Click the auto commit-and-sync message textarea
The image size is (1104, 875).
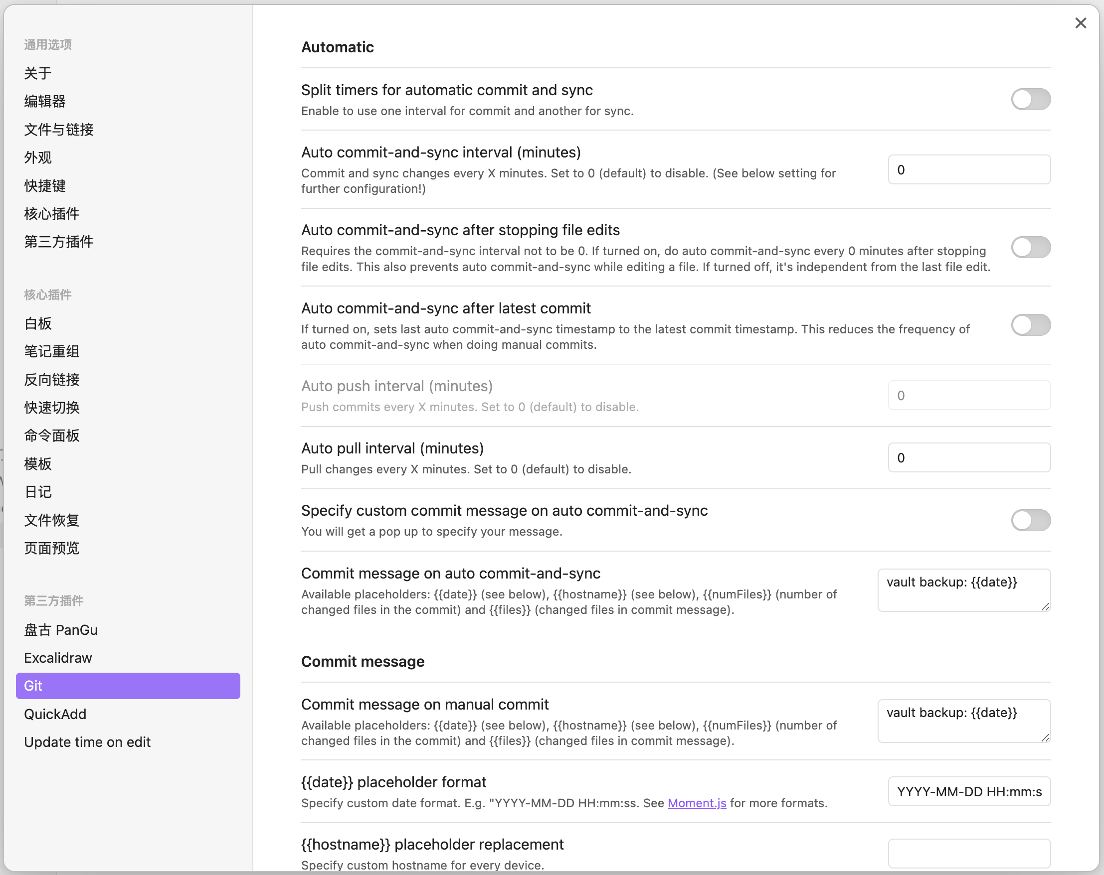(964, 590)
